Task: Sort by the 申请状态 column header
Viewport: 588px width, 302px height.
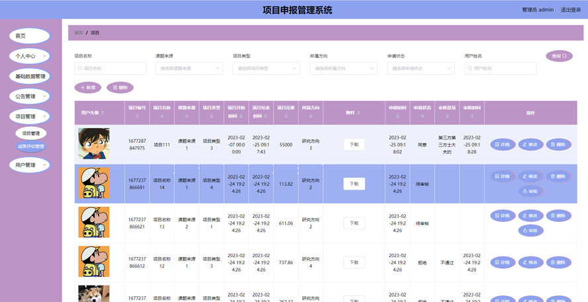Action: click(422, 112)
